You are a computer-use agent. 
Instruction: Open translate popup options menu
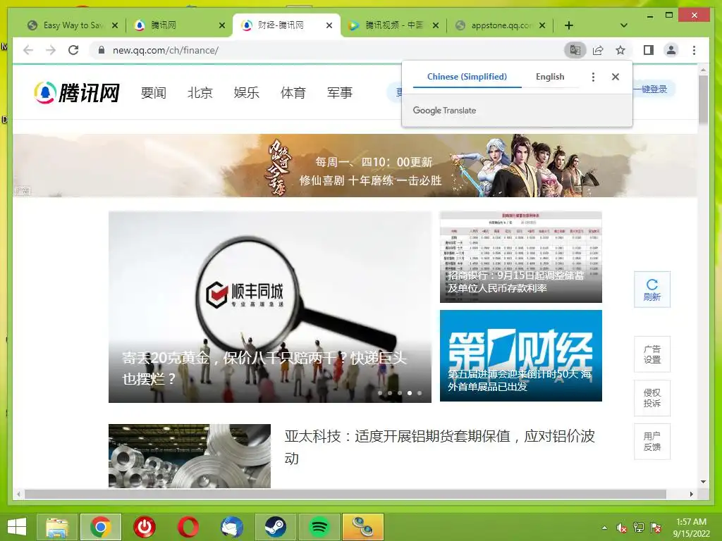pos(593,77)
